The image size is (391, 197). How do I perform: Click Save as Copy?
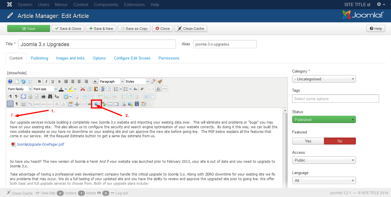(x=134, y=28)
